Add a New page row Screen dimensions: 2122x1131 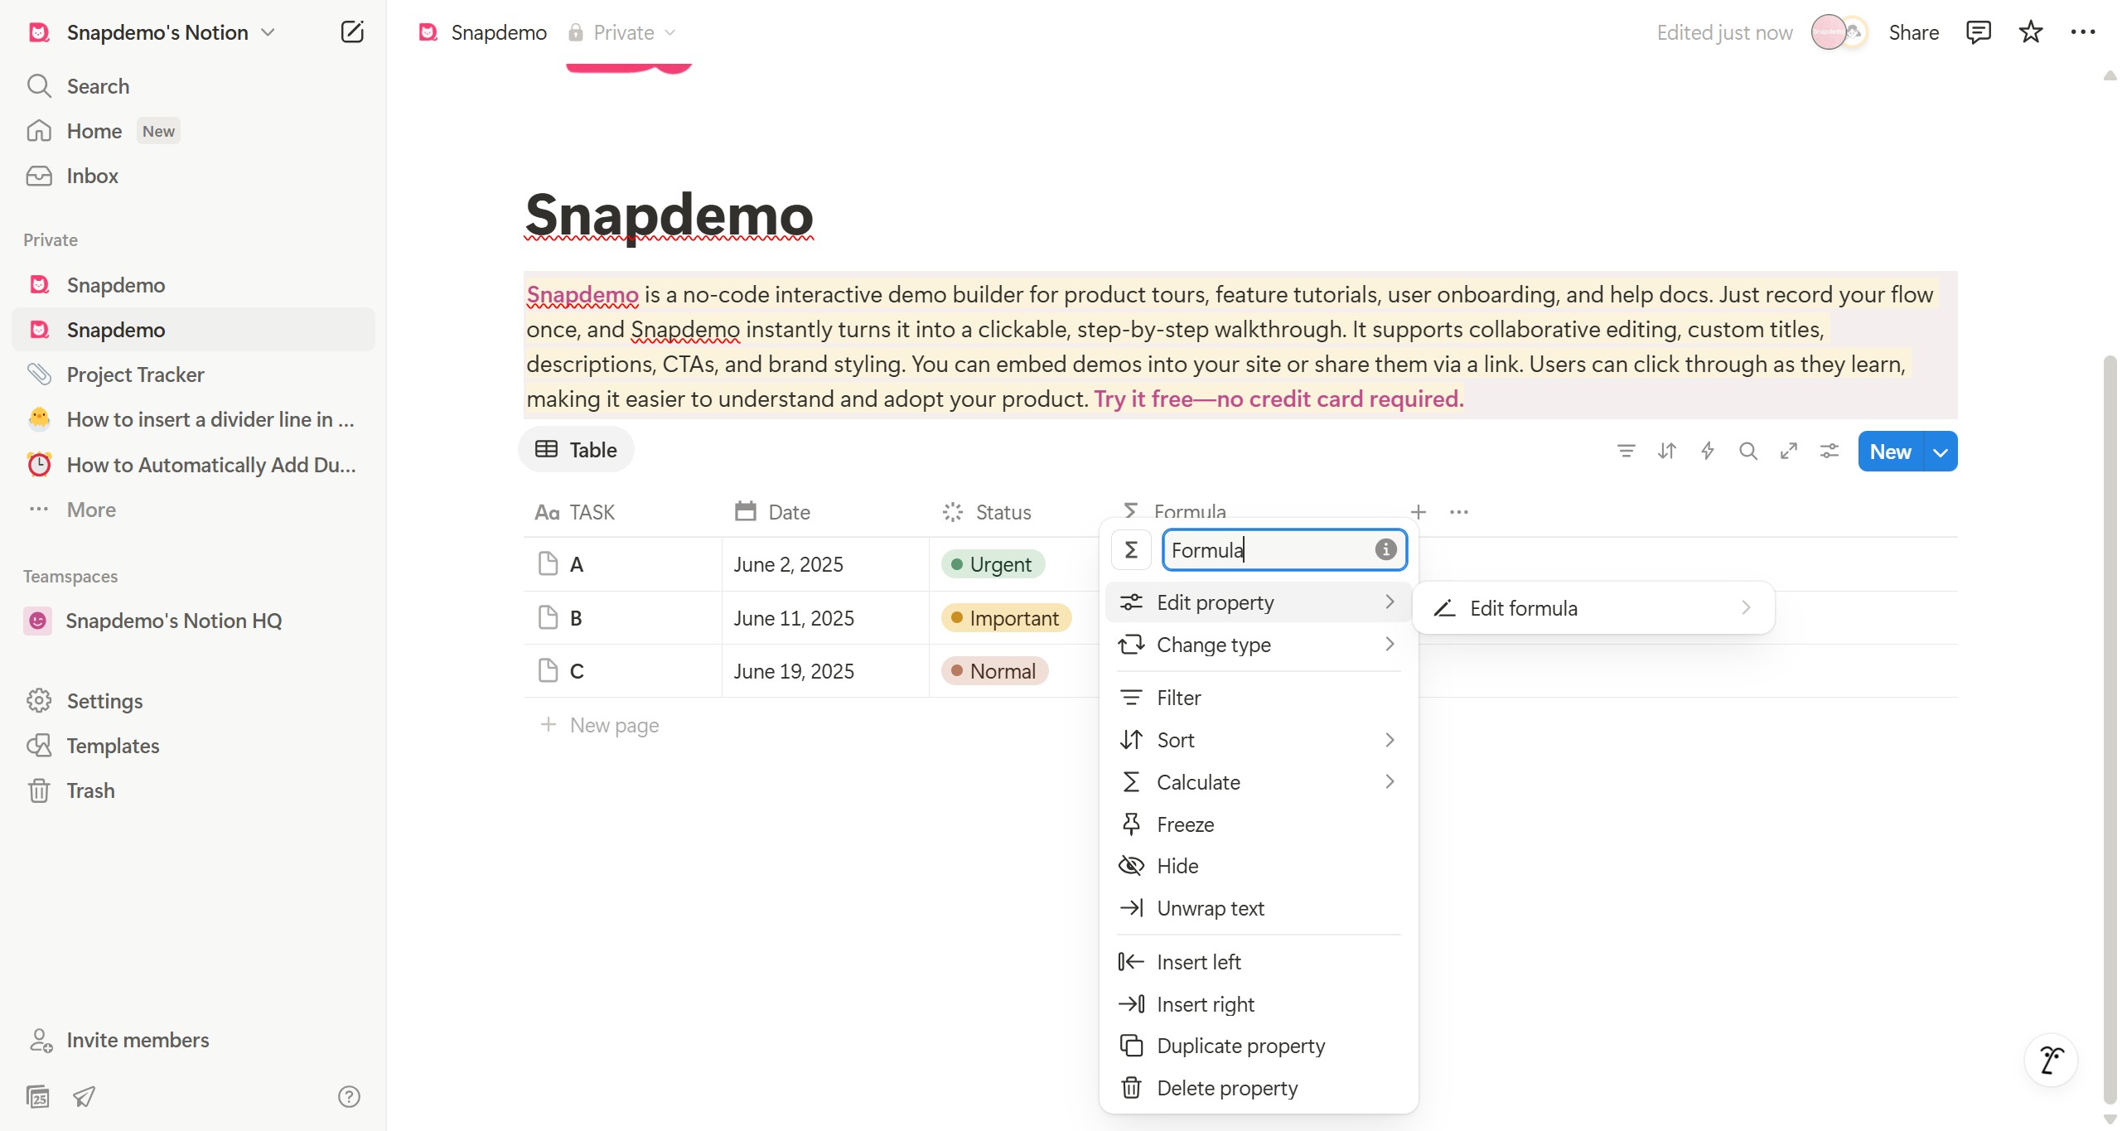pyautogui.click(x=599, y=725)
